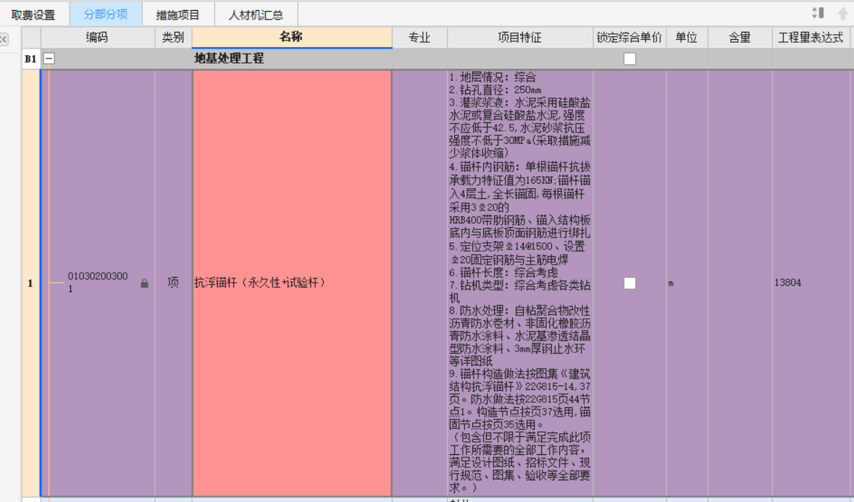The width and height of the screenshot is (854, 502).
Task: Select the code cell 010302003001
Action: pyautogui.click(x=98, y=282)
